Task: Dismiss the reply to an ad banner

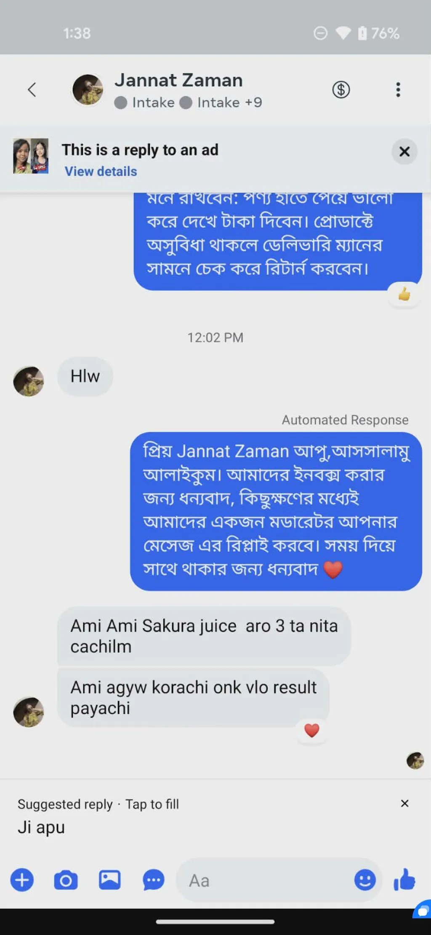Action: tap(404, 151)
